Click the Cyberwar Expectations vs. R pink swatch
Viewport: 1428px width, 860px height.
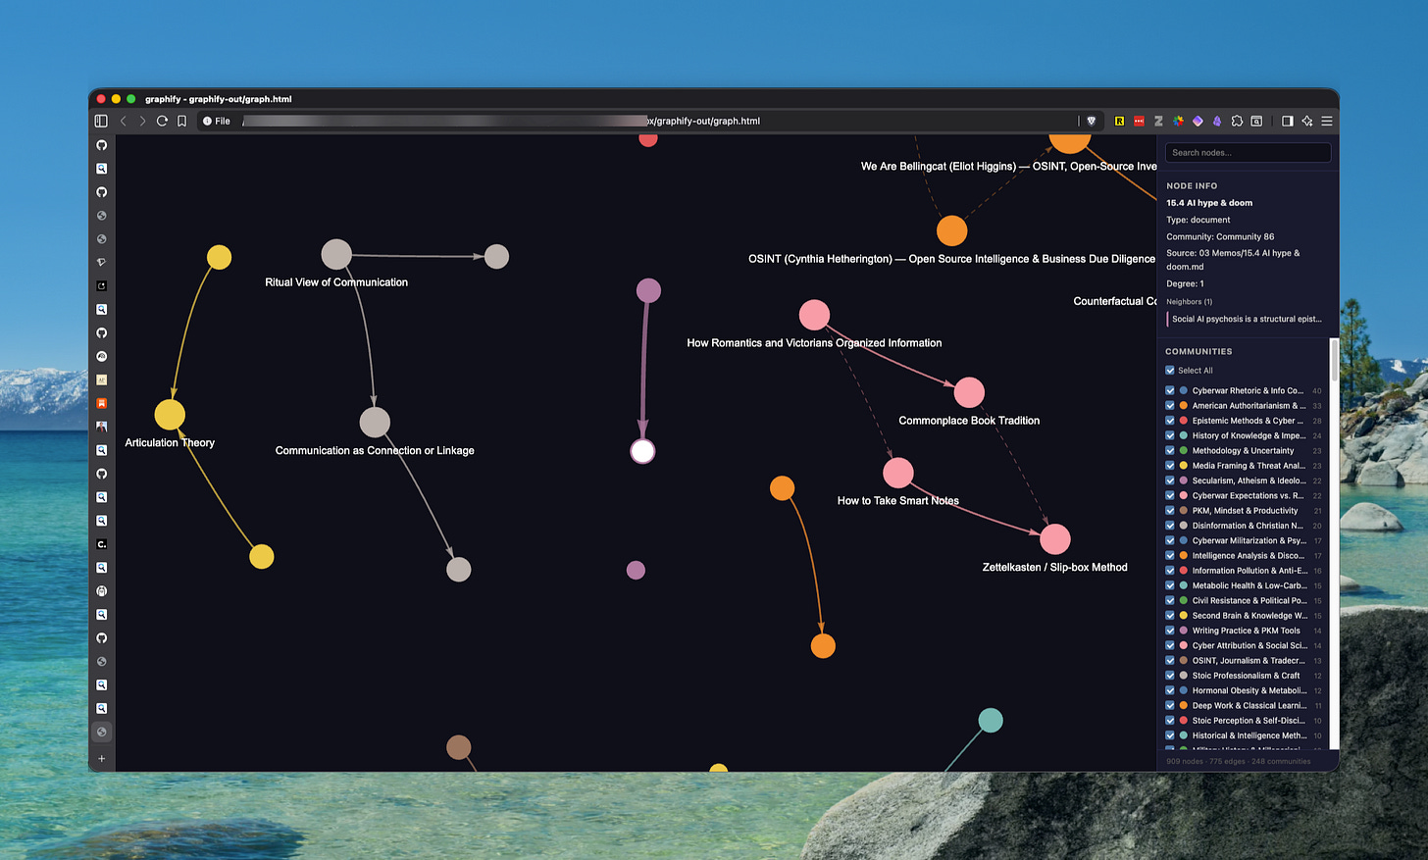(1184, 495)
